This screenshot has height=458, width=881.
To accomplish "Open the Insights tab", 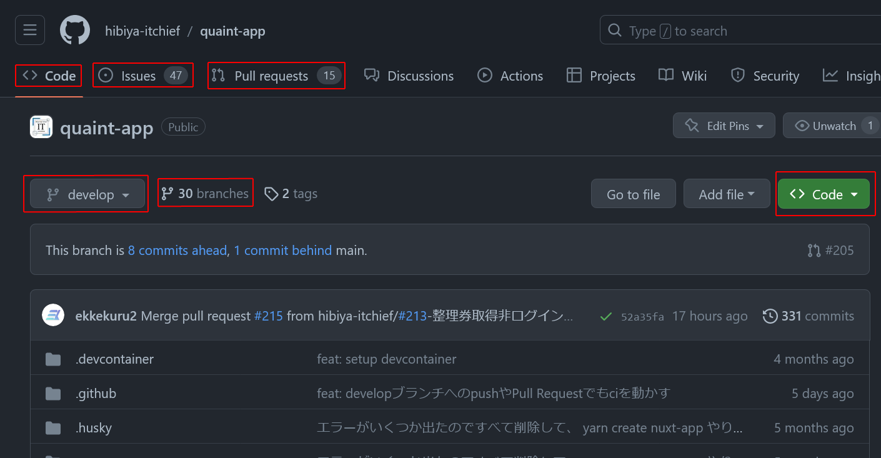I will pyautogui.click(x=851, y=76).
